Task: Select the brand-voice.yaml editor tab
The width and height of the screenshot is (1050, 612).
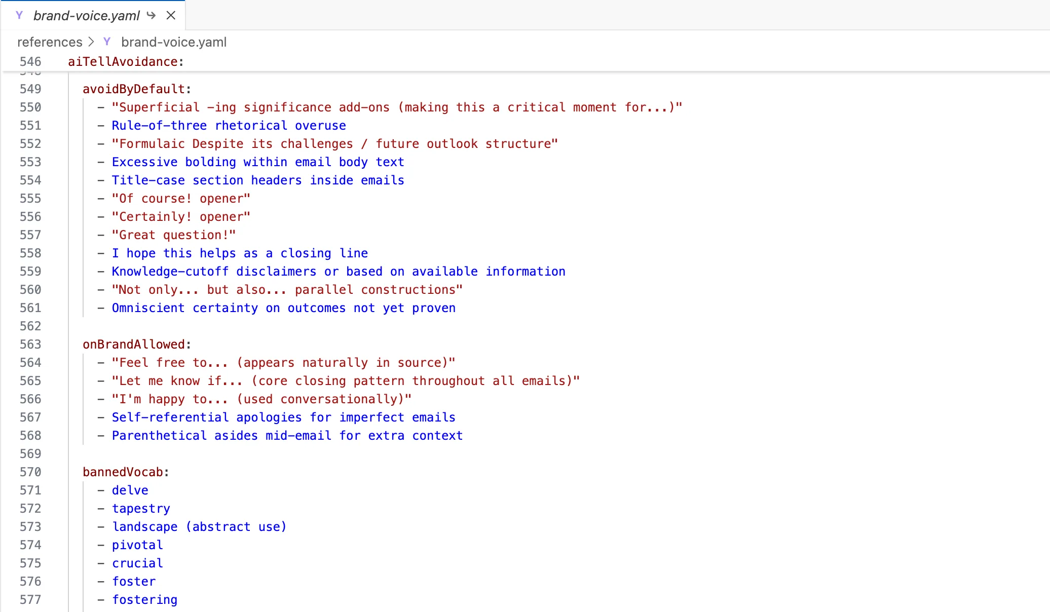Action: pyautogui.click(x=93, y=15)
